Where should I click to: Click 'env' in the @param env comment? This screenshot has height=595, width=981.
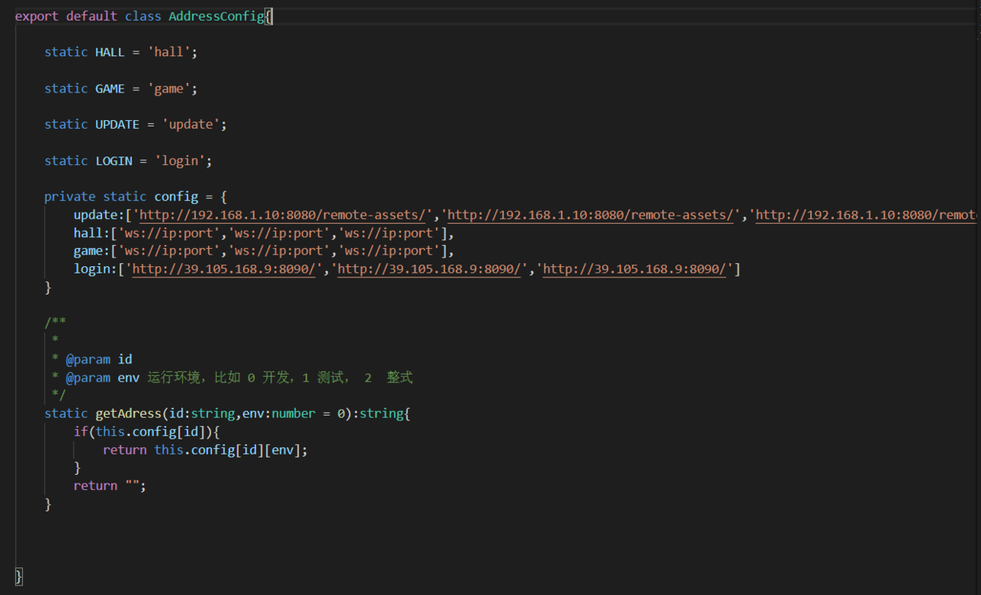point(128,378)
